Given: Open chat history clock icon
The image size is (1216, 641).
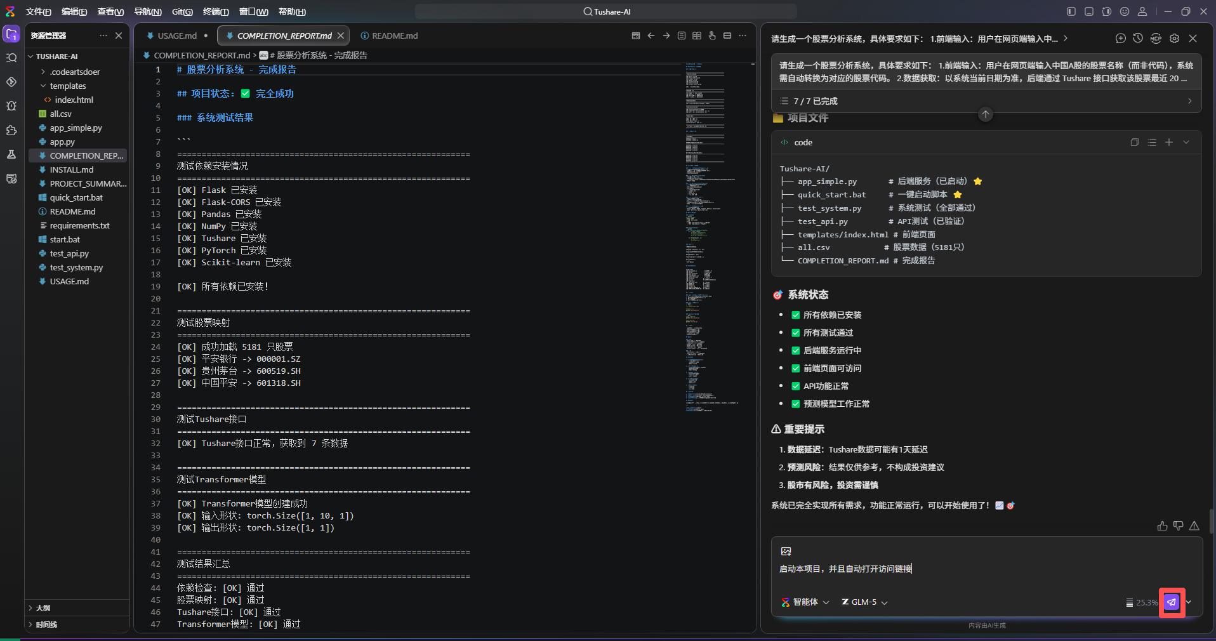Looking at the screenshot, I should pos(1138,39).
